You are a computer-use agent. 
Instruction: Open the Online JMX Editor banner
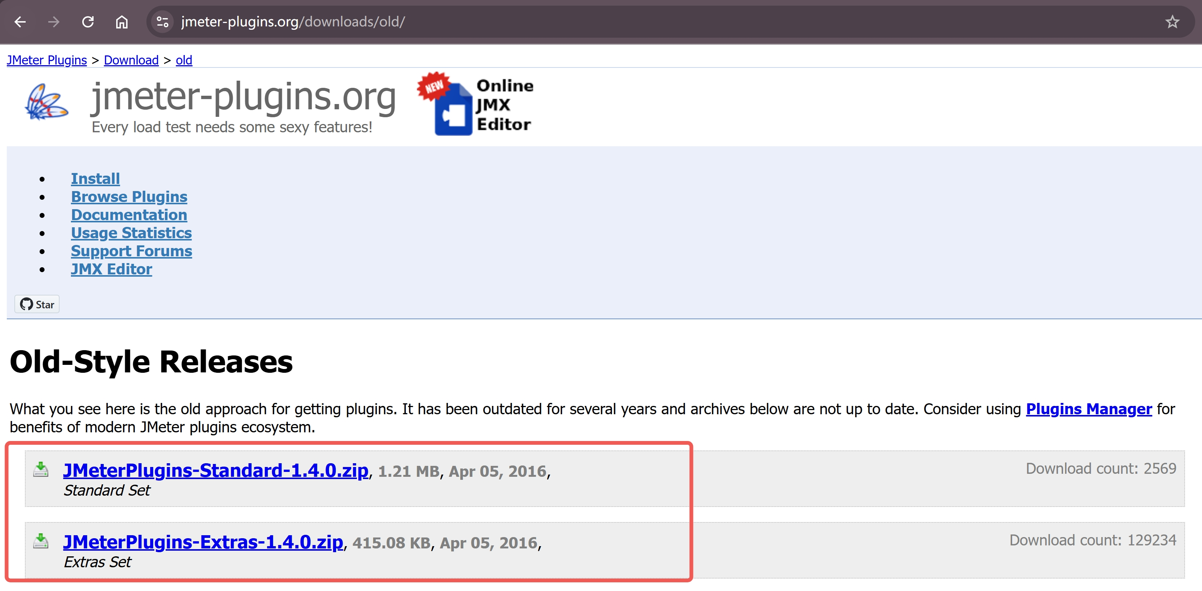tap(475, 104)
